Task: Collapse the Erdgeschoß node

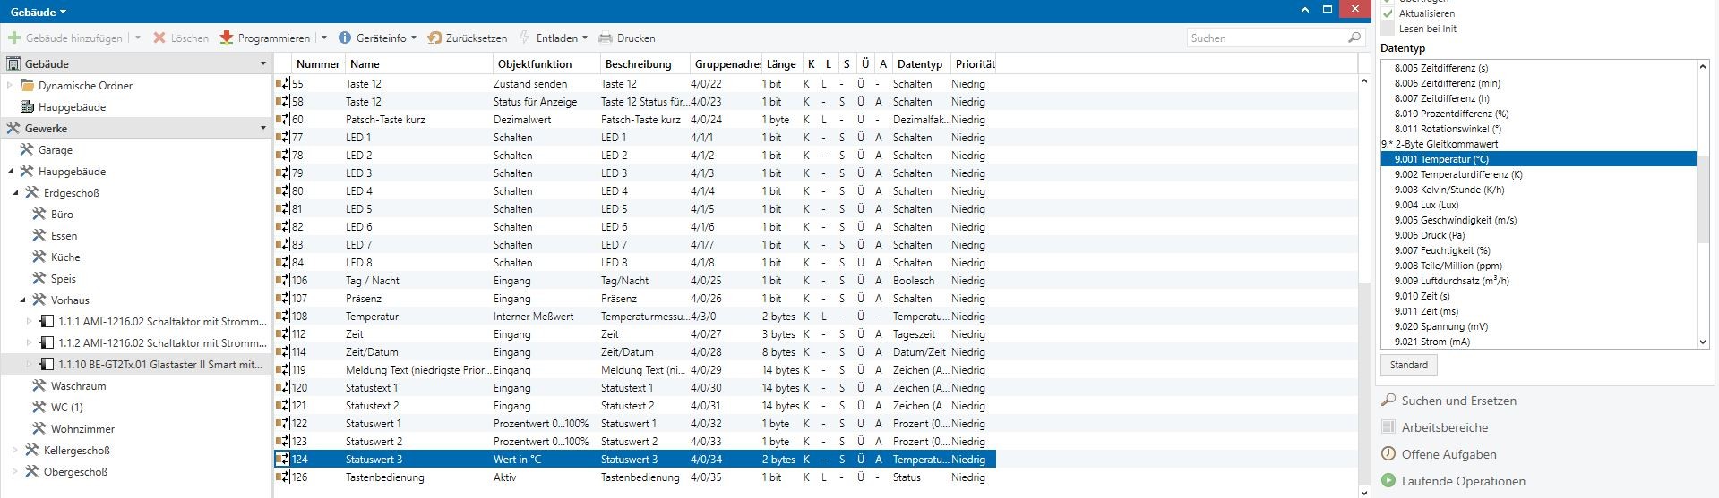Action: (16, 193)
